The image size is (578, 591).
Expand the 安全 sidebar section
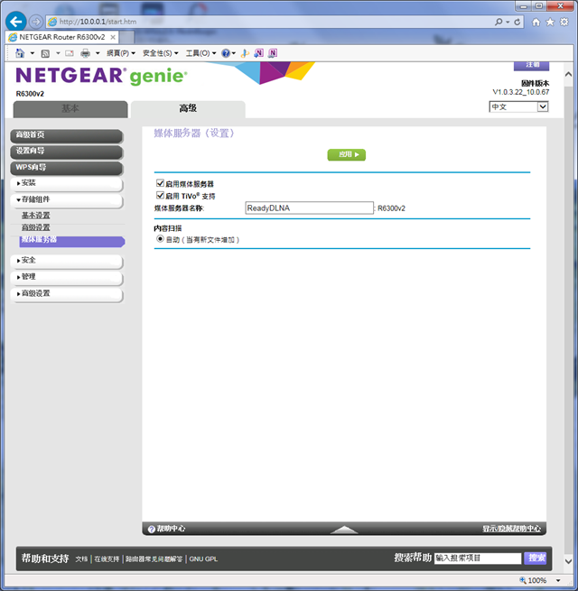[x=67, y=261]
